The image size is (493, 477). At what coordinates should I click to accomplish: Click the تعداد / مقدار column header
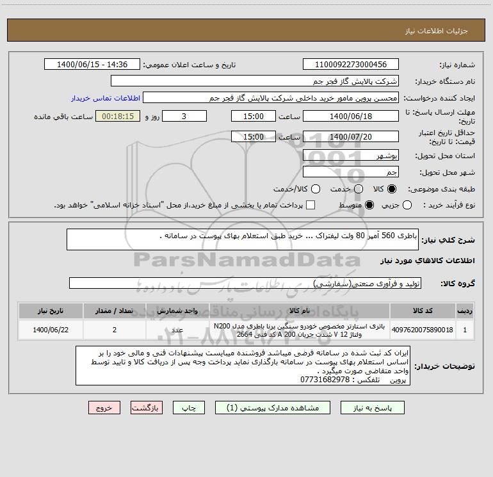coord(114,311)
